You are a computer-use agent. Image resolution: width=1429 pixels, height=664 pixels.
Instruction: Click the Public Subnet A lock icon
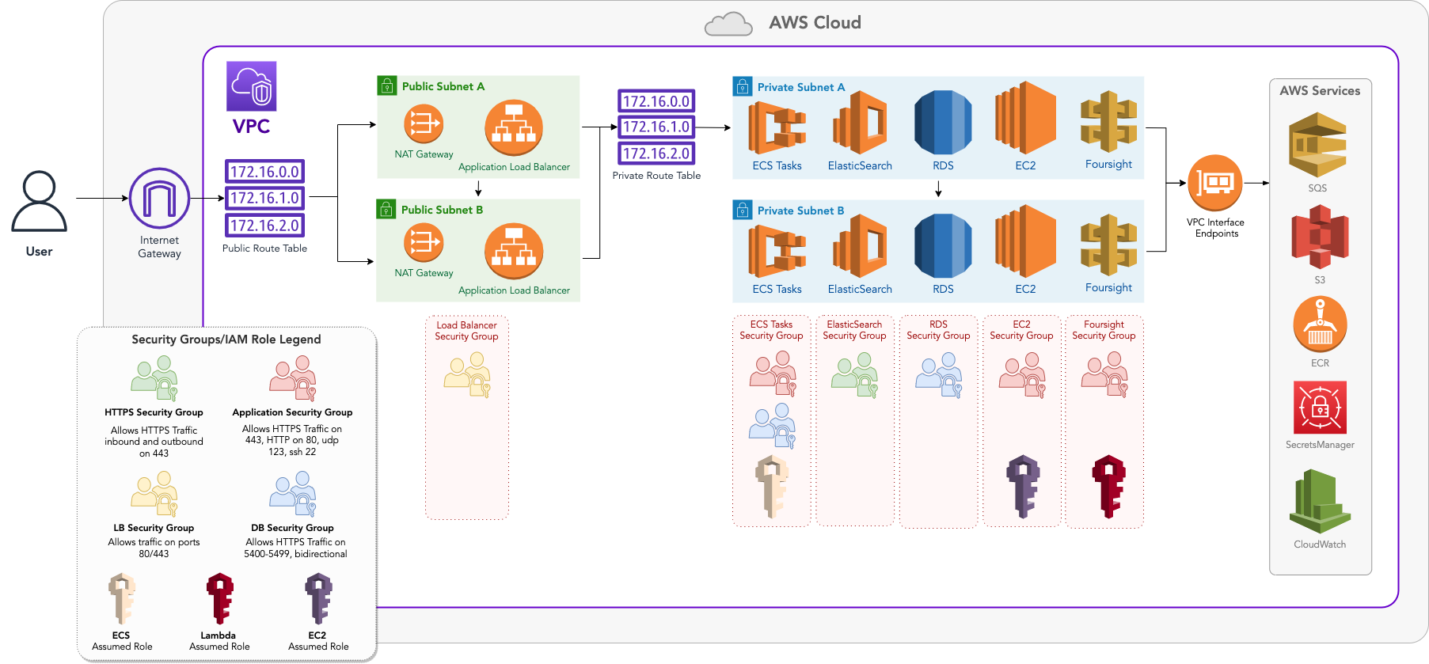(386, 86)
